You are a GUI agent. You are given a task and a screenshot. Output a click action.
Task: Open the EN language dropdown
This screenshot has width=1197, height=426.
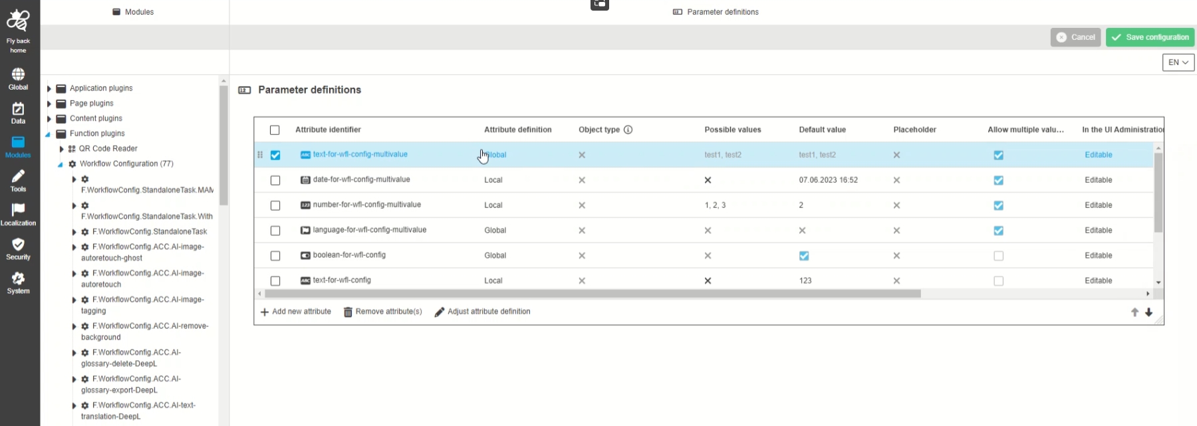[x=1178, y=62]
